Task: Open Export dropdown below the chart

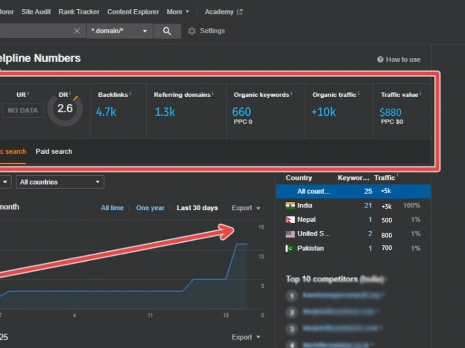Action: pyautogui.click(x=246, y=337)
